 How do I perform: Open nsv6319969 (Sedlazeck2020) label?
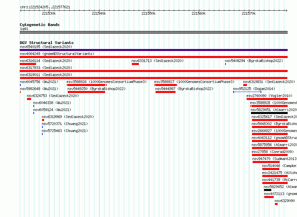pos(68,117)
